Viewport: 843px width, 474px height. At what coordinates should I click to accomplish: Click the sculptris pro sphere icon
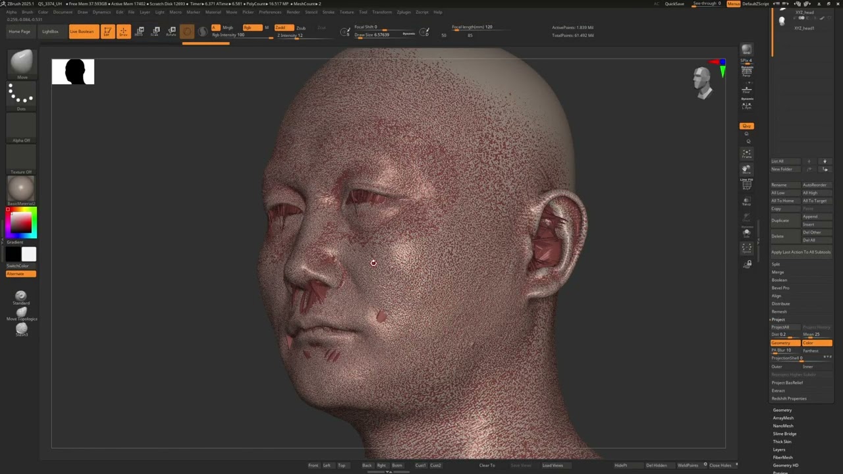coord(203,32)
